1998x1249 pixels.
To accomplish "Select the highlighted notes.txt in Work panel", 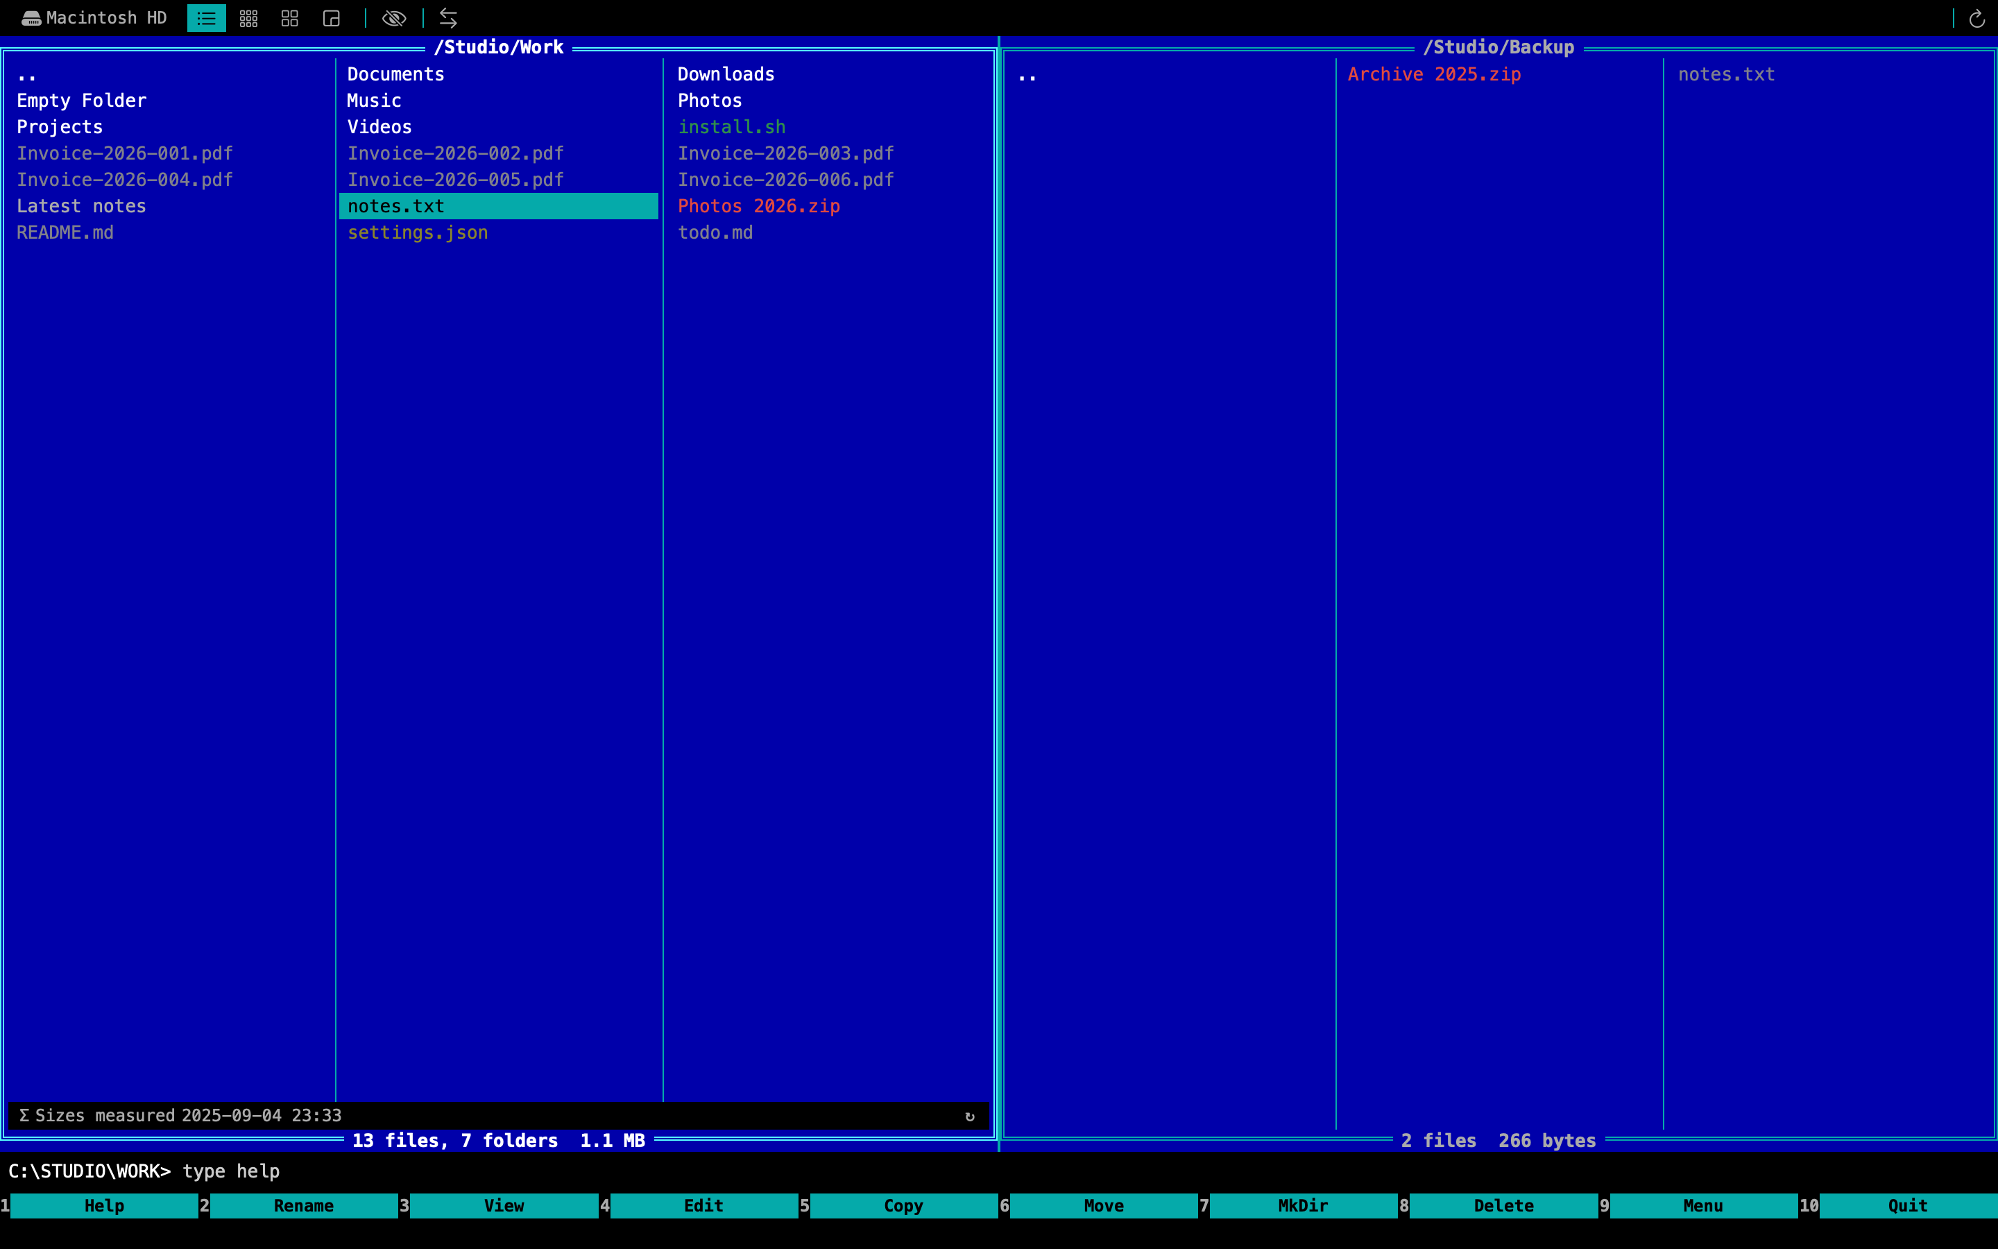I will [499, 207].
